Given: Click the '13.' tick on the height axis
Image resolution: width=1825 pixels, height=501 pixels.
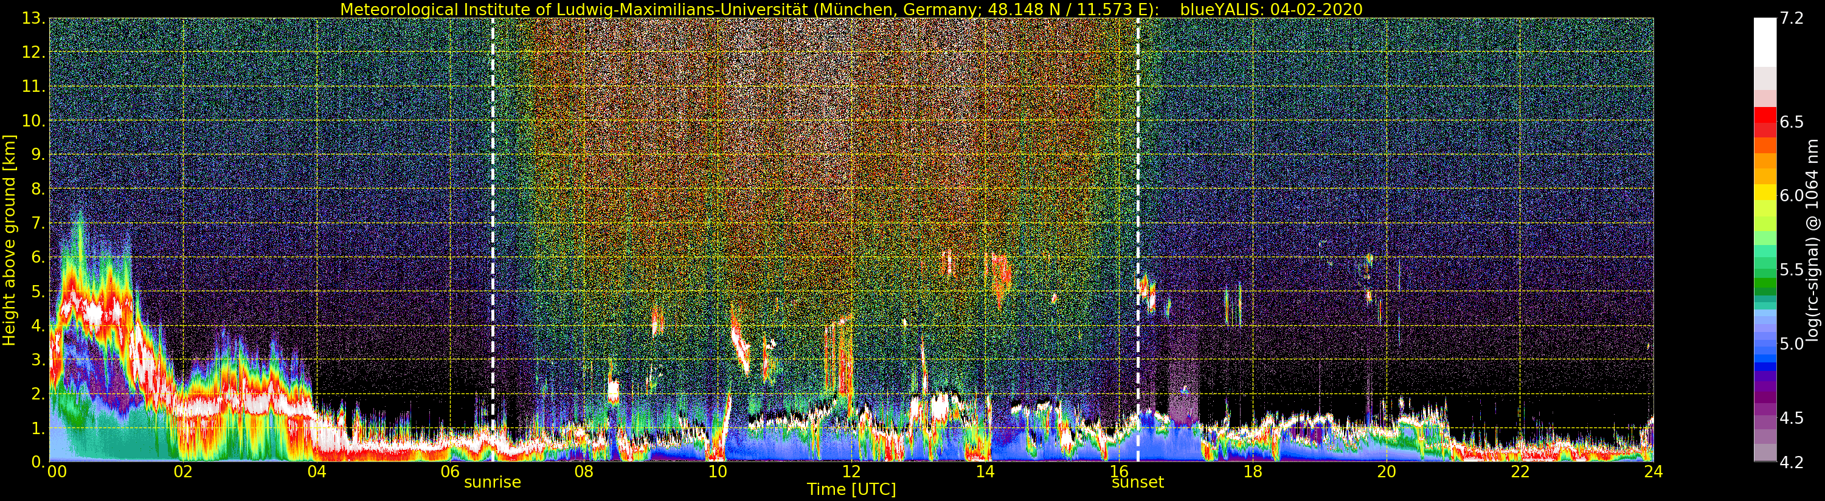Looking at the screenshot, I should tap(34, 18).
